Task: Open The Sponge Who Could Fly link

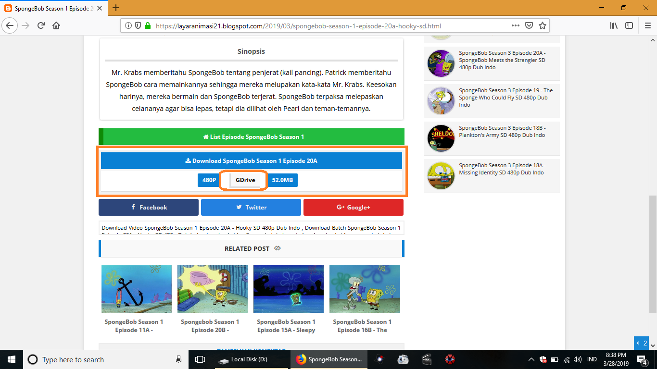Action: [x=506, y=98]
